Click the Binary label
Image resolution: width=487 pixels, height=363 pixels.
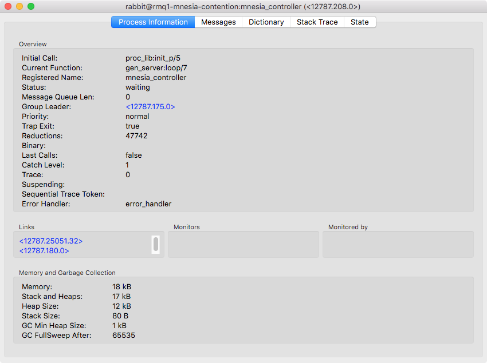point(34,145)
